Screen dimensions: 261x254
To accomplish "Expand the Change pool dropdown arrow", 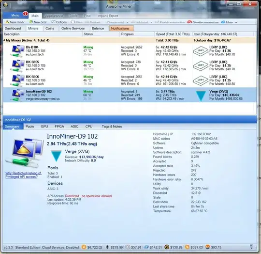I will pos(128,22).
